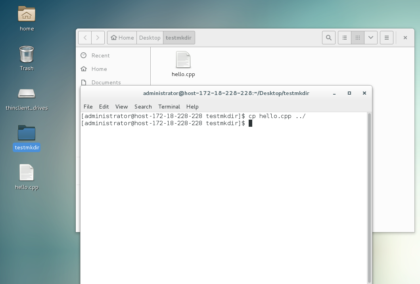Open the terminal File menu
The width and height of the screenshot is (420, 284).
88,107
